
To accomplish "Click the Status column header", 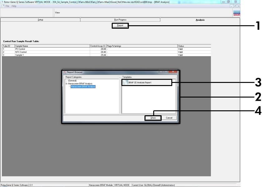I will pyautogui.click(x=194, y=46).
